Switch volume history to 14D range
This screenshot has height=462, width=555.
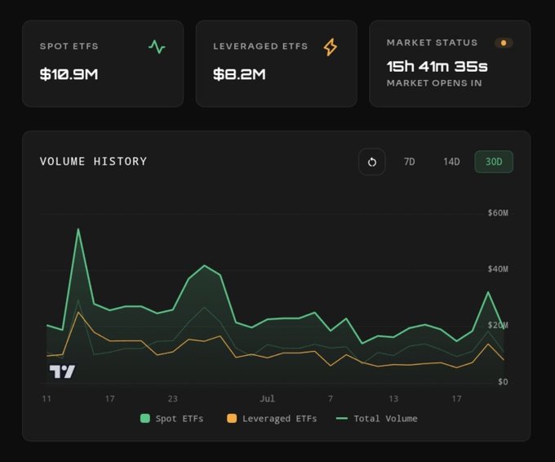(451, 162)
